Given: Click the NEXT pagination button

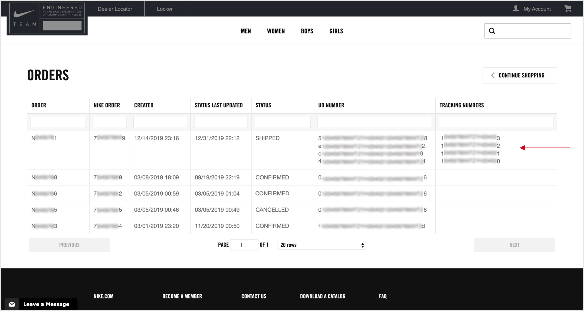Looking at the screenshot, I should coord(514,245).
